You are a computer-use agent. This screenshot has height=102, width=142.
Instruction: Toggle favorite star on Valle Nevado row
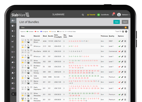click(25, 76)
